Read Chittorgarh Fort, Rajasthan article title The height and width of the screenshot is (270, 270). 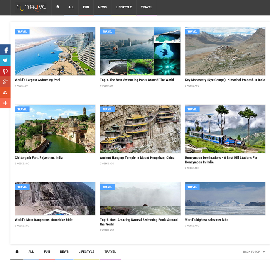(x=39, y=158)
